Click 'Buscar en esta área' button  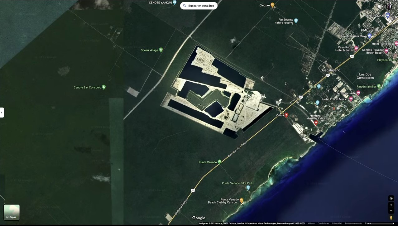[199, 6]
